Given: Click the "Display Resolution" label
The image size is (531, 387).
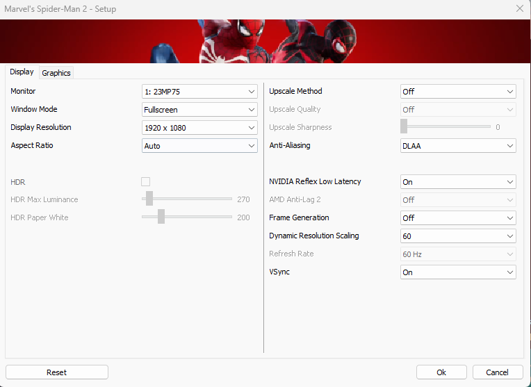Looking at the screenshot, I should click(41, 127).
